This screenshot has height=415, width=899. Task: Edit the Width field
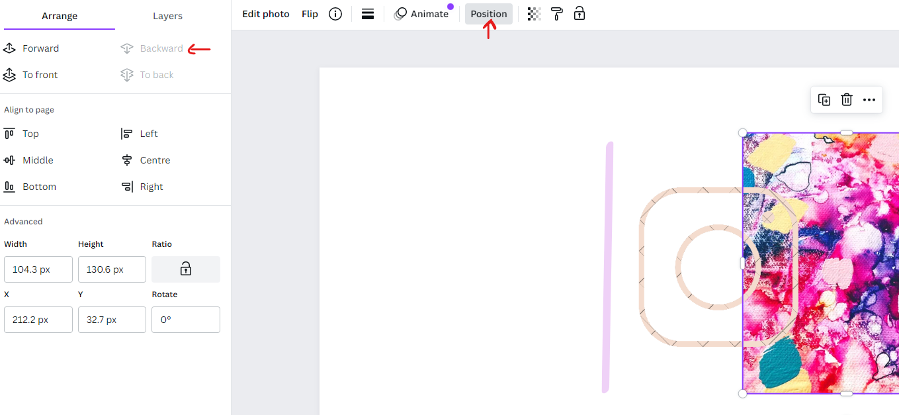(38, 269)
